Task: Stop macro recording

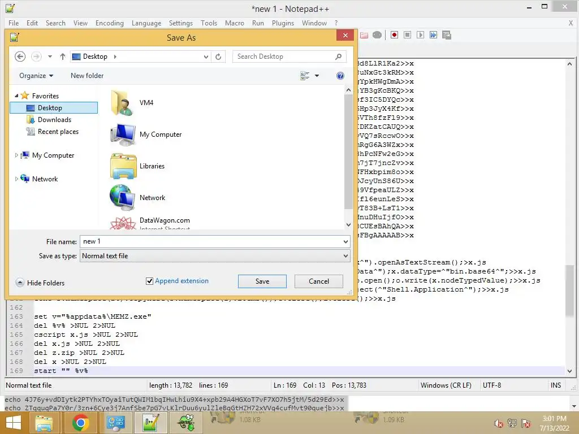Action: (x=407, y=35)
